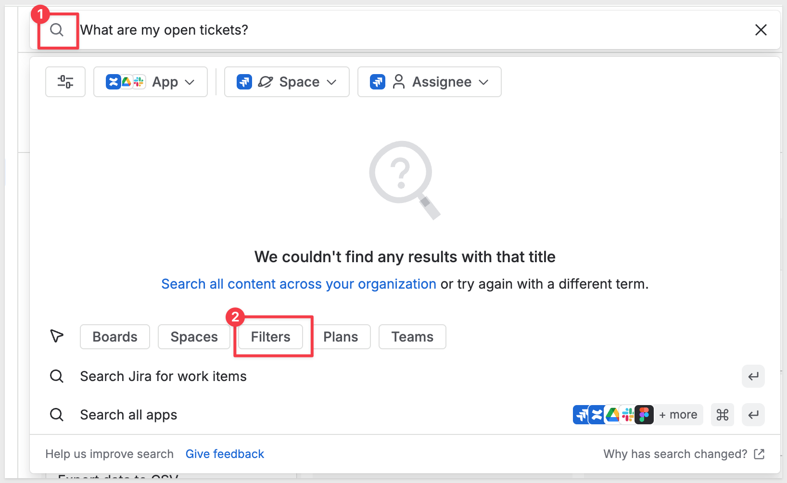Select the Boards quick navigation chip

[x=115, y=337]
